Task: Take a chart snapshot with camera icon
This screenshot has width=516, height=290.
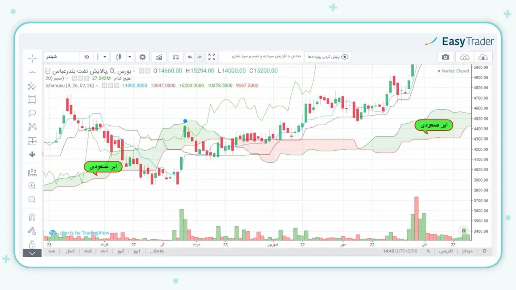Action: coord(445,57)
